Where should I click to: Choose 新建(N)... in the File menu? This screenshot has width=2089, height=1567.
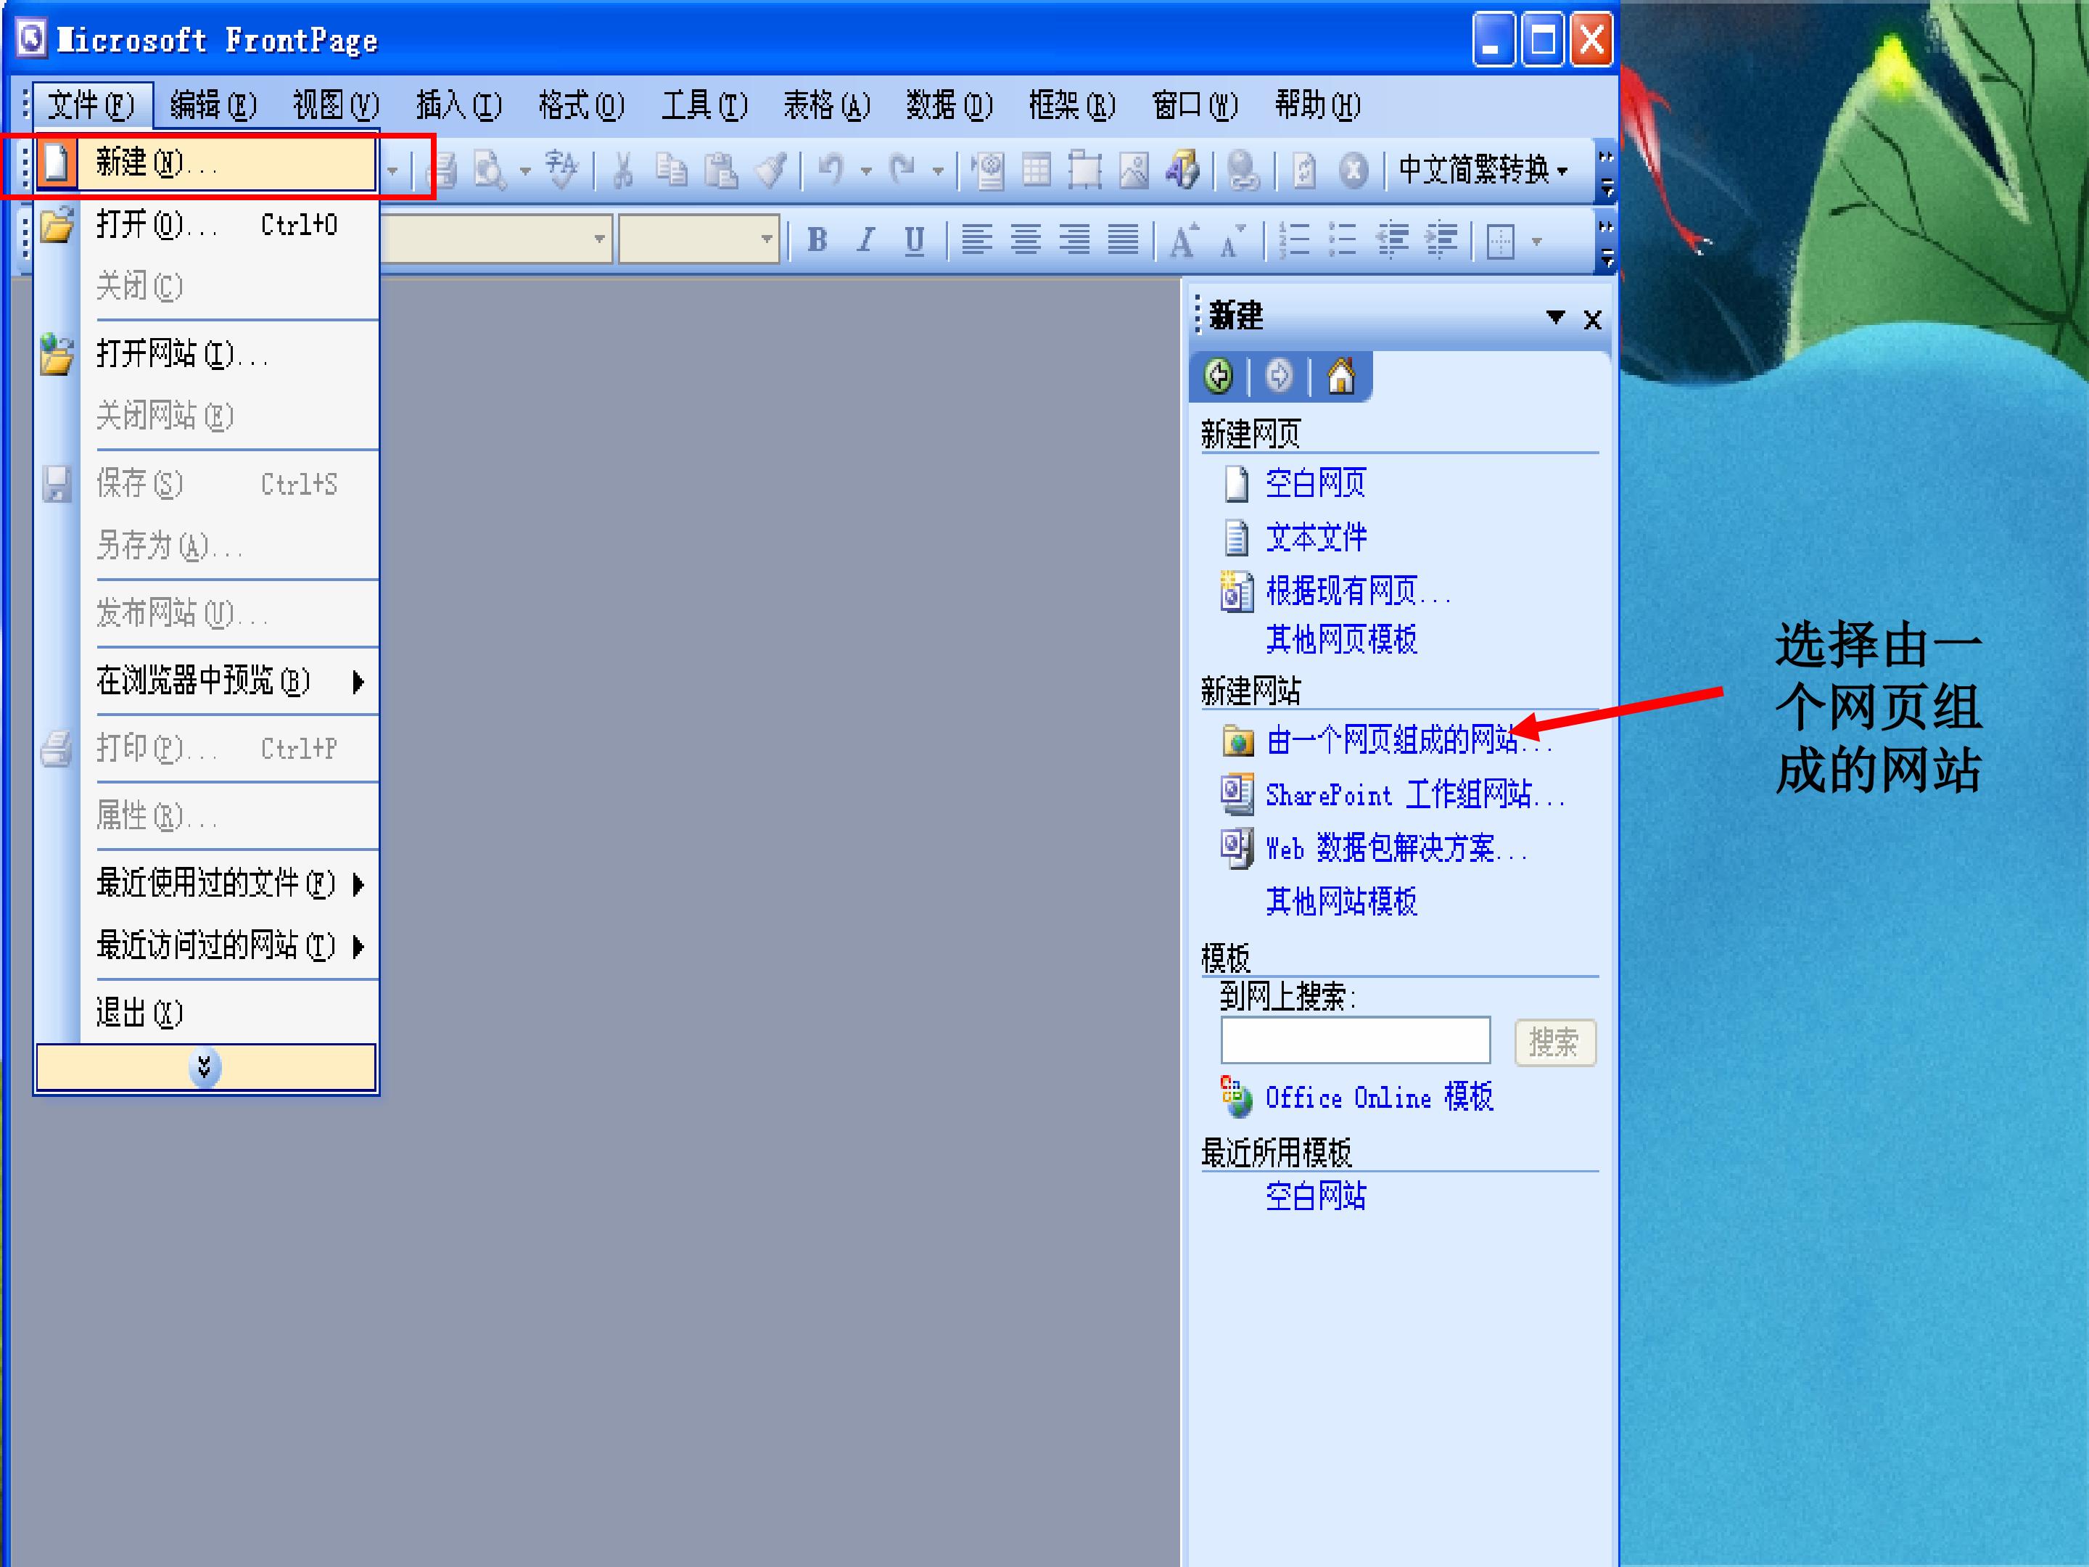click(x=206, y=163)
